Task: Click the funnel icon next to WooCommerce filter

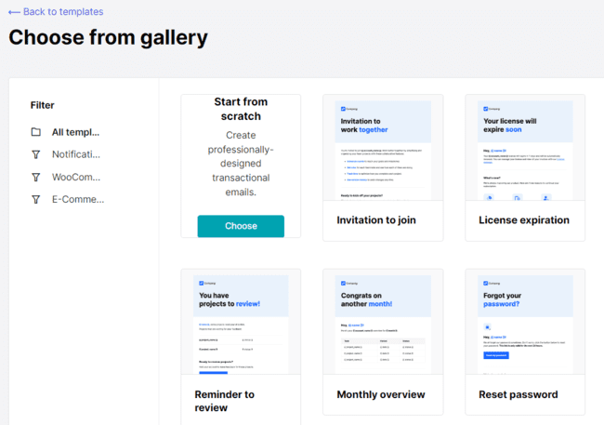Action: (35, 177)
